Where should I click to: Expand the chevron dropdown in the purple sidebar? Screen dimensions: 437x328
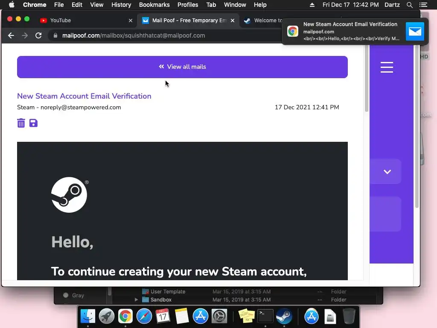coord(387,172)
